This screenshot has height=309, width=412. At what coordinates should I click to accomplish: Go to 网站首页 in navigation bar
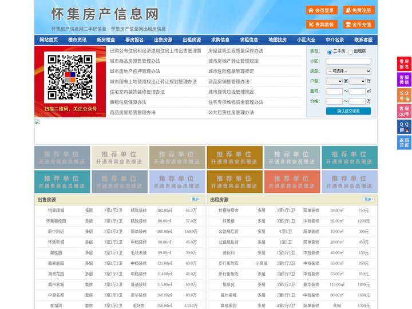coord(49,40)
